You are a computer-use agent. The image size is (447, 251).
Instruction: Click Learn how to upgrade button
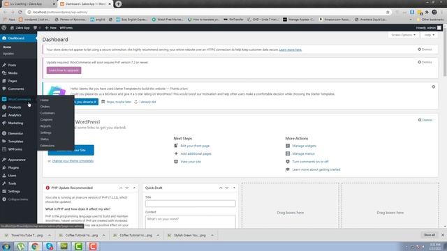(x=64, y=70)
